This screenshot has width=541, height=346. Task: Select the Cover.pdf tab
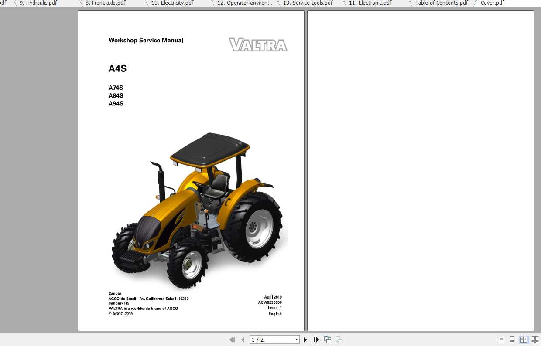pos(492,3)
